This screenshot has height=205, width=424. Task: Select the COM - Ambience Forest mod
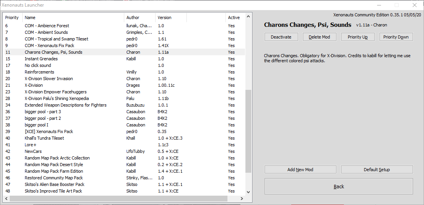[124, 26]
